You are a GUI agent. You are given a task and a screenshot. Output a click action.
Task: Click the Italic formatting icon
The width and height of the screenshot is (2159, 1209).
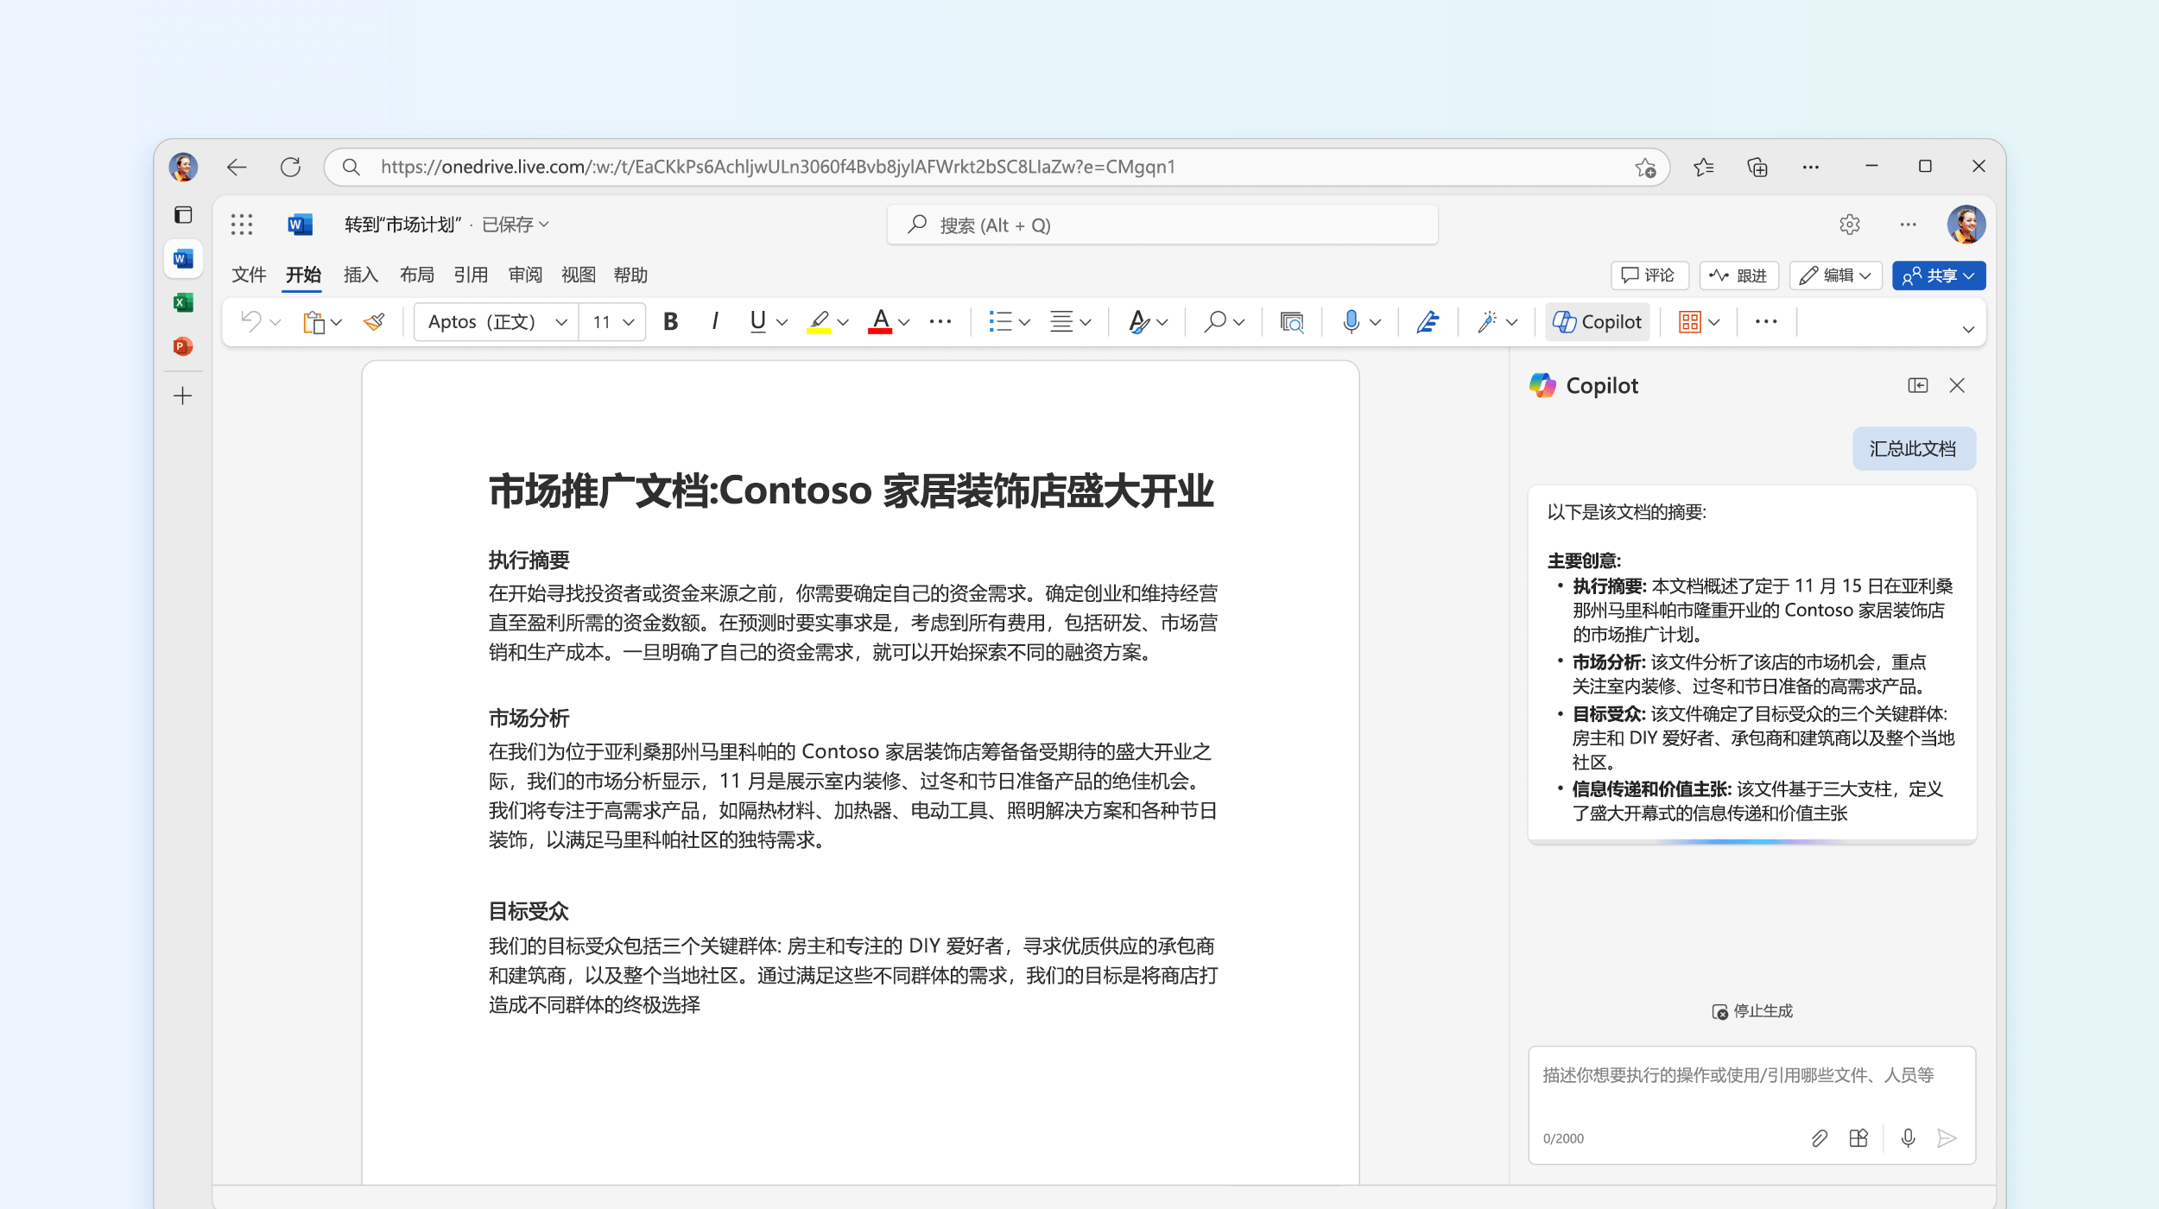(x=713, y=323)
